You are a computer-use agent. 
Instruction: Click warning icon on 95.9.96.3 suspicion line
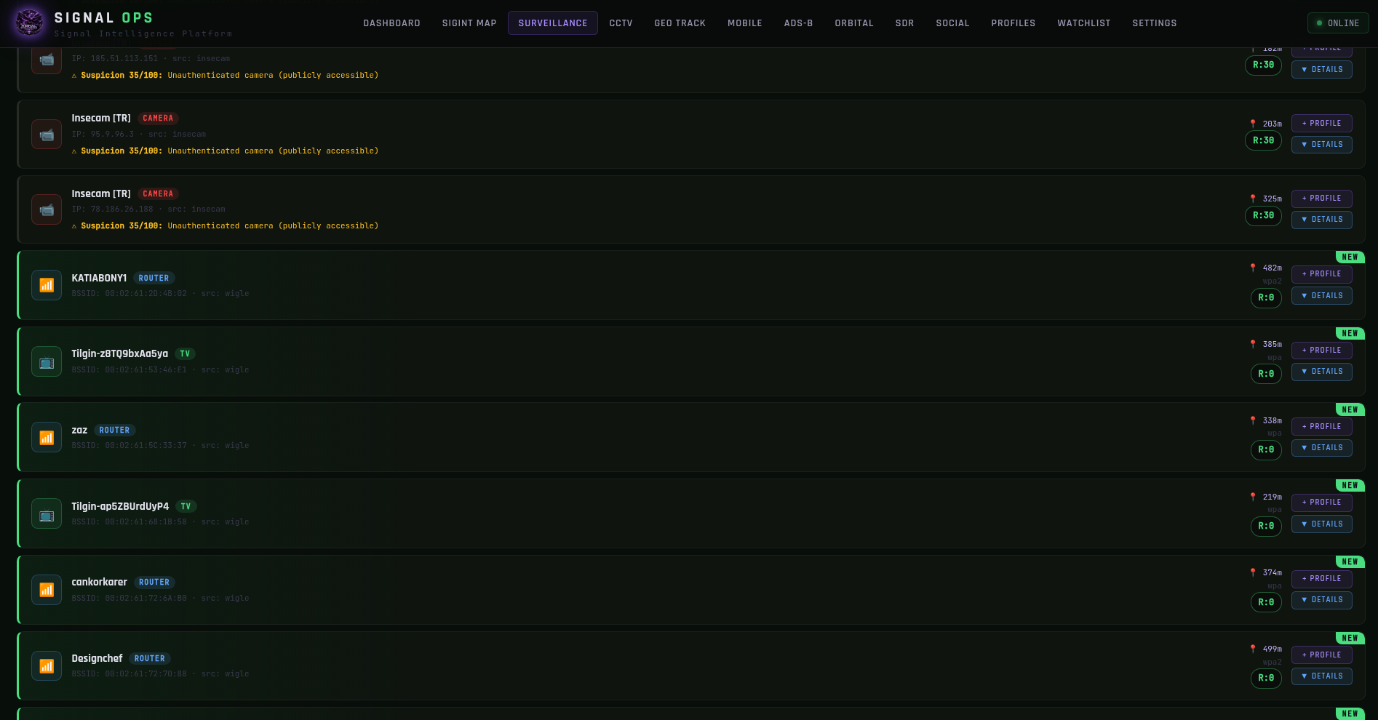(x=74, y=151)
